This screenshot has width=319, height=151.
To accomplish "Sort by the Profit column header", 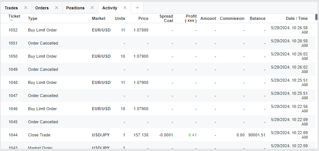I will 191,18.
